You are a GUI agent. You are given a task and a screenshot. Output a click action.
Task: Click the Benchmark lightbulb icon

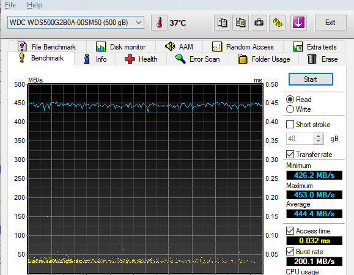[21, 58]
